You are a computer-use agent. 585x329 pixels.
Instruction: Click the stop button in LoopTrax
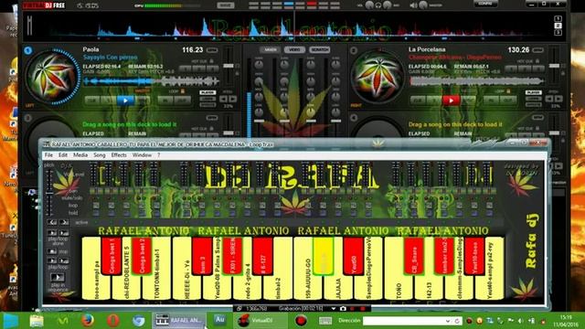[52, 251]
